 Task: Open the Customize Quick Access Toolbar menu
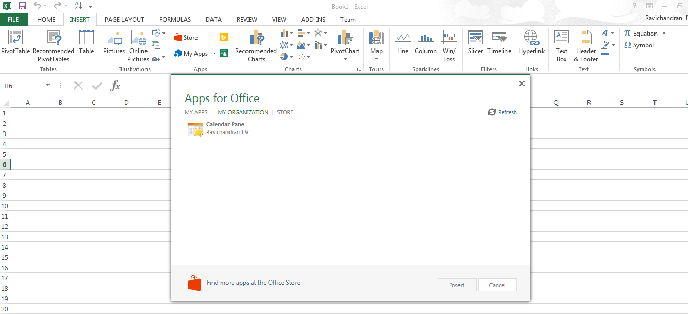[91, 6]
